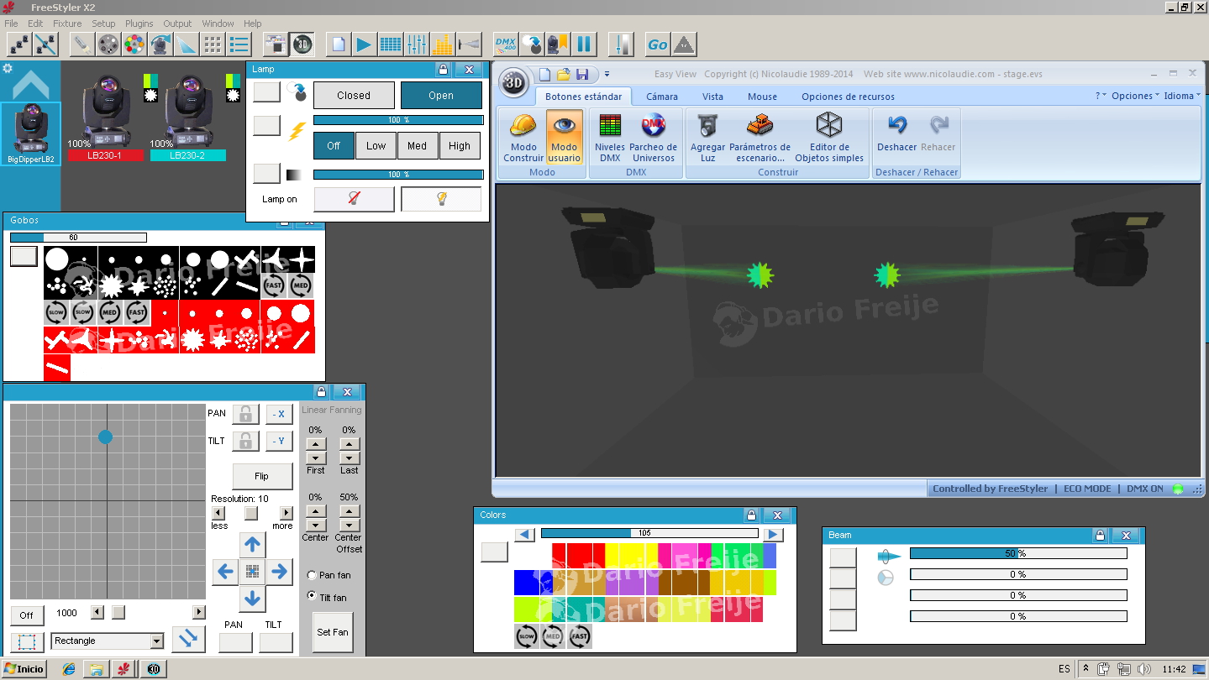Open the RGB color wheel toolbar icon
Screen dimensions: 1209x680
(134, 44)
